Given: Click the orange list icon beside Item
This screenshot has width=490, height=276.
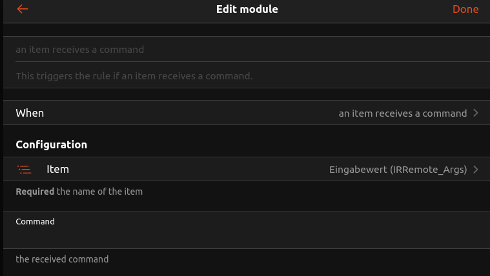Looking at the screenshot, I should (25, 170).
